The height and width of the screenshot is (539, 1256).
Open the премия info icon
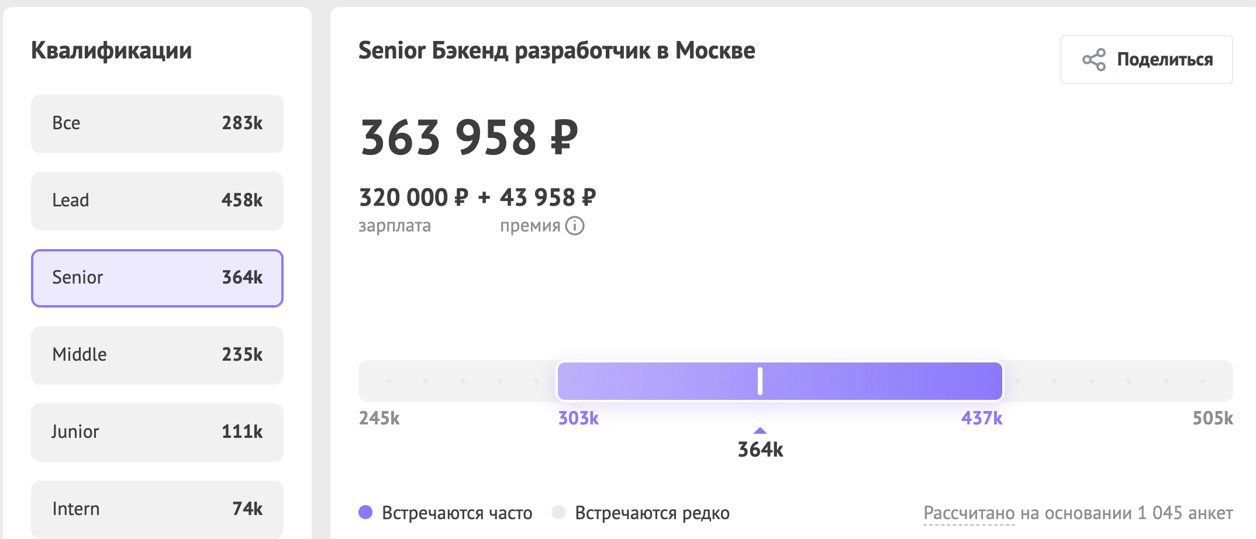click(575, 226)
